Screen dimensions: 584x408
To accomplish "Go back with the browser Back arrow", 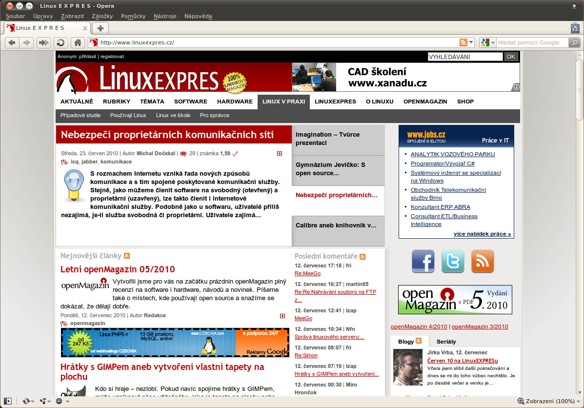I will tap(12, 42).
